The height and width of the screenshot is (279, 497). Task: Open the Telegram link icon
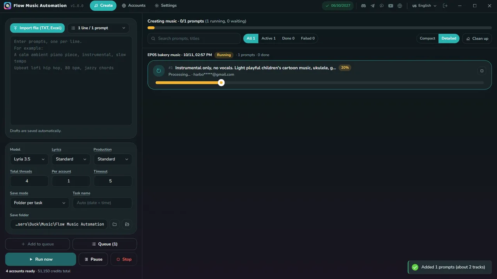pos(373,6)
